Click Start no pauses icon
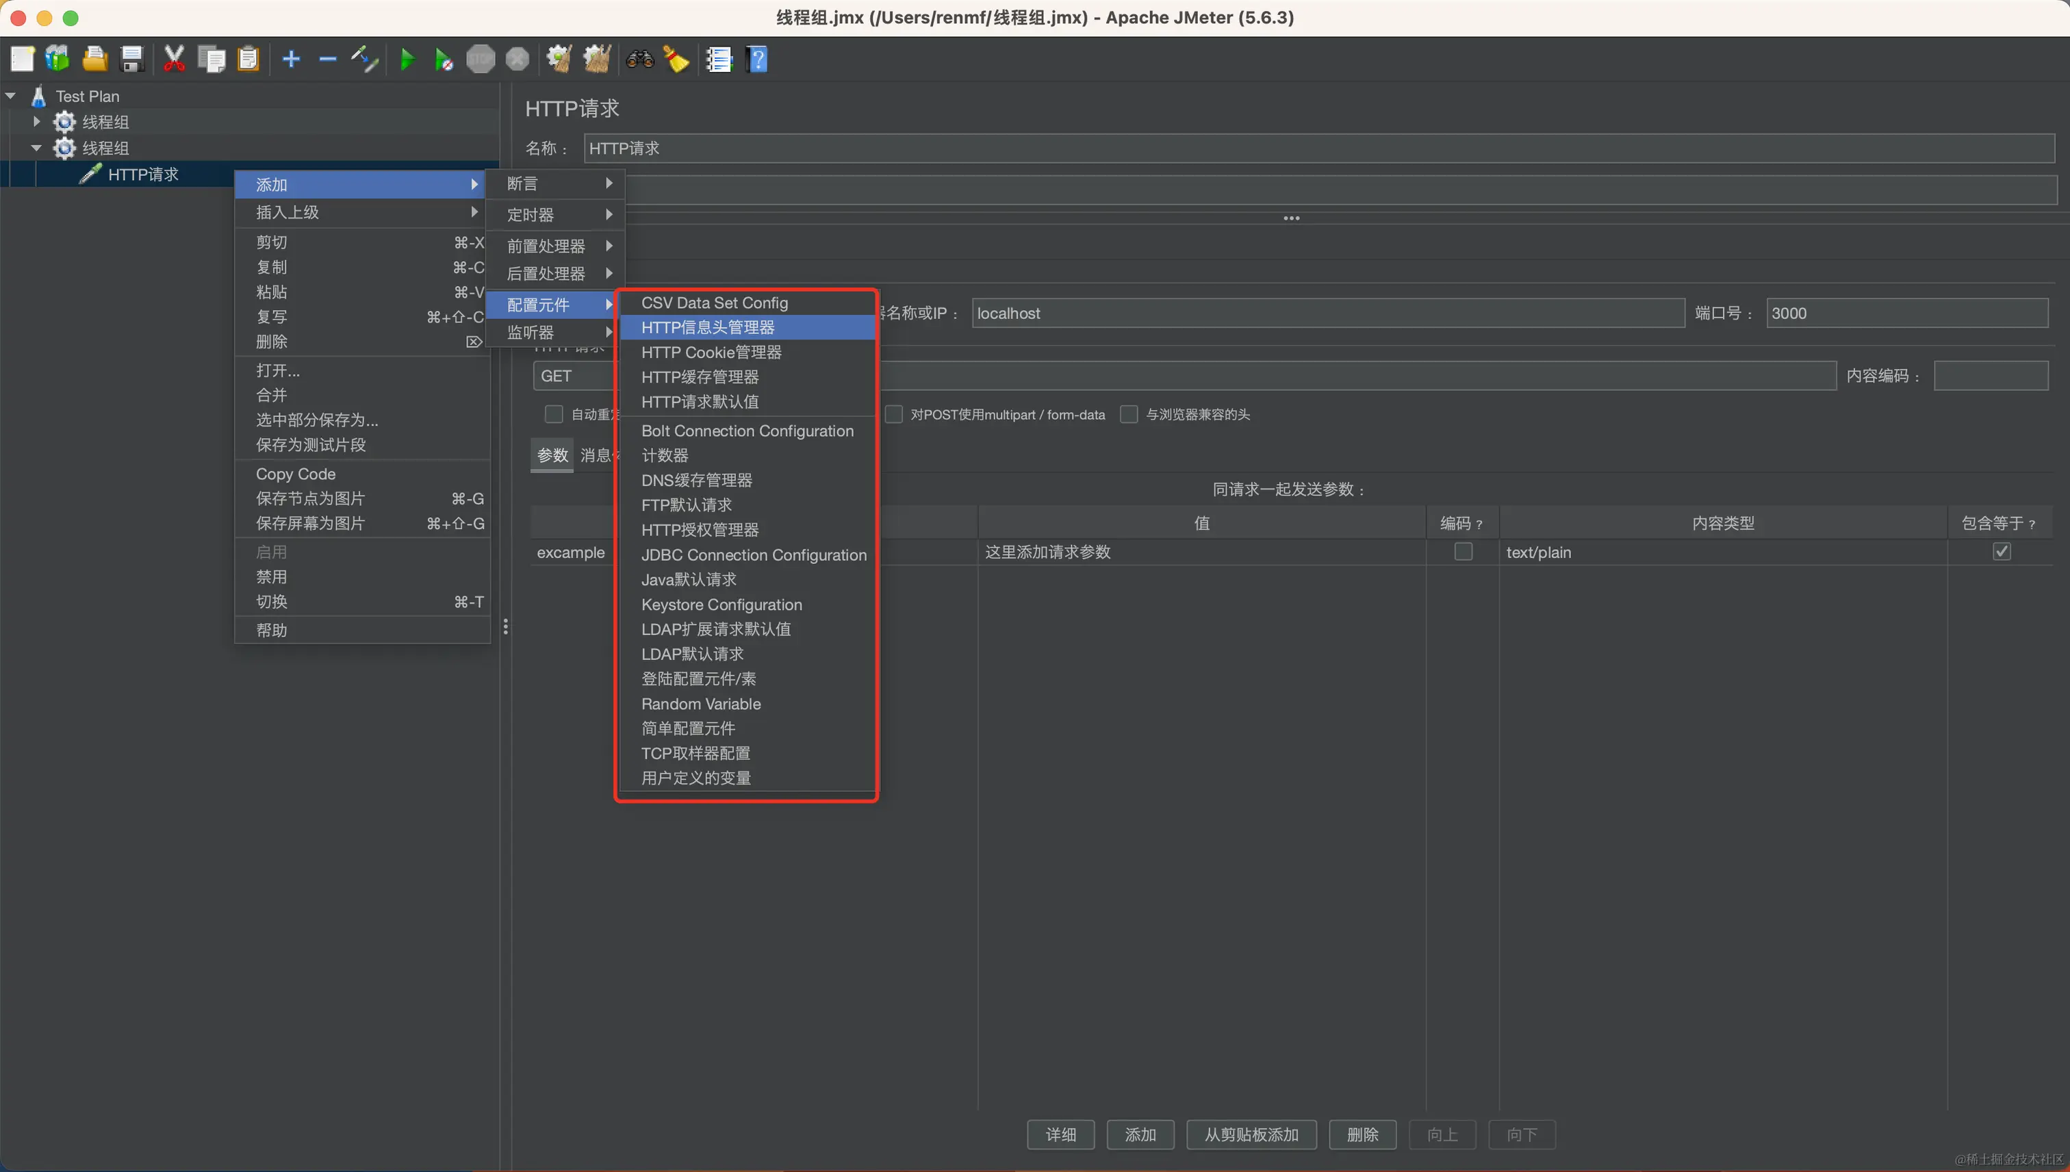 click(444, 59)
